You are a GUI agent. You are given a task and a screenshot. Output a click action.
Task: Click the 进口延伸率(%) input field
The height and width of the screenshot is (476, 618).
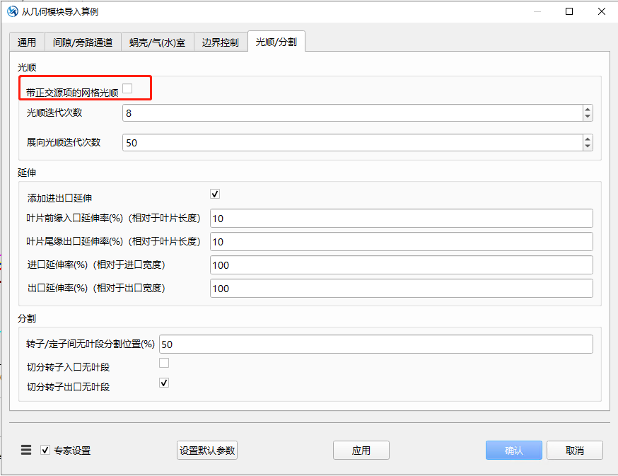tap(401, 265)
